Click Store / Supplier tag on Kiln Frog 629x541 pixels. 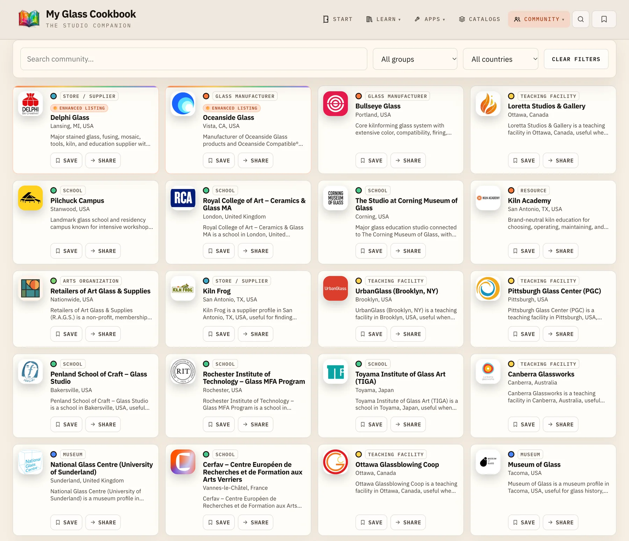(241, 281)
